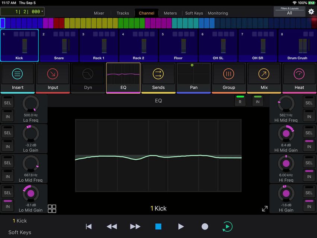Viewport: 317px width, 238px height.
Task: Select the EQ curve tile
Action: point(123,78)
